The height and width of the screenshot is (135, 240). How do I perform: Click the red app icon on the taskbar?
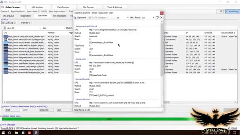(29, 132)
